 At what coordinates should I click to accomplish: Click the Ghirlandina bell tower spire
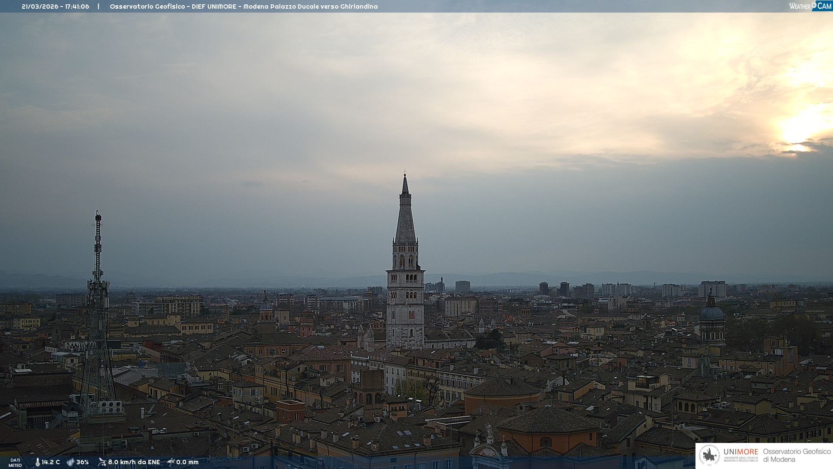pyautogui.click(x=405, y=217)
